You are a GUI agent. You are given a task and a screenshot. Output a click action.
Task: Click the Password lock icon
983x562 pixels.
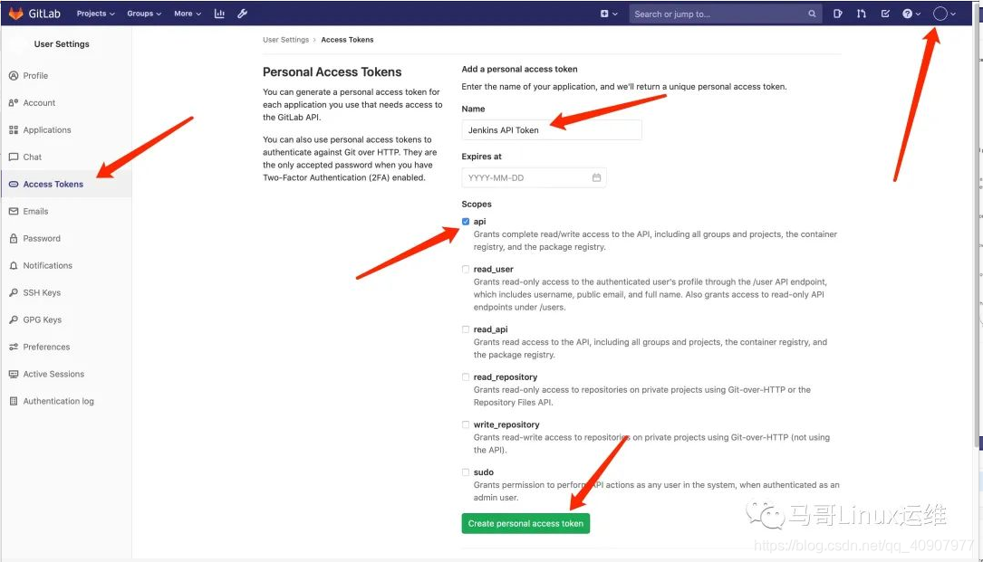click(x=14, y=238)
